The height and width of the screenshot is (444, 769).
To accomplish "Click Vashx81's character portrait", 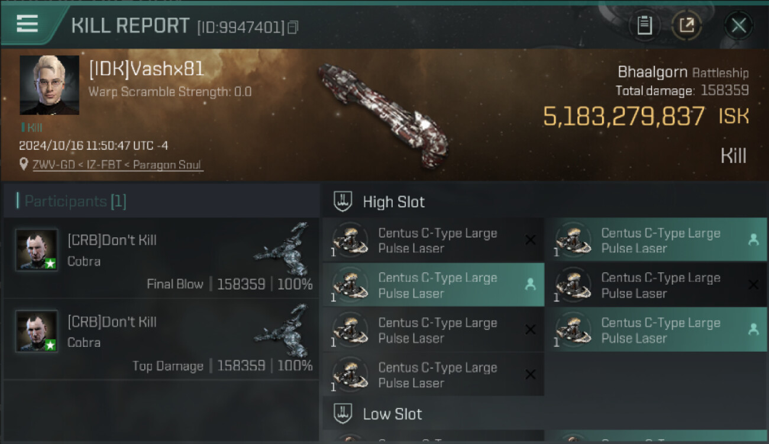I will pos(49,85).
